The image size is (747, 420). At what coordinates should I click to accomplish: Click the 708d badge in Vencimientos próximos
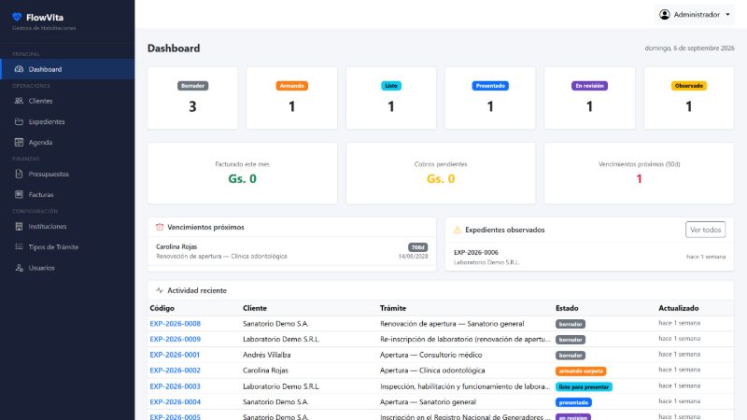(417, 247)
